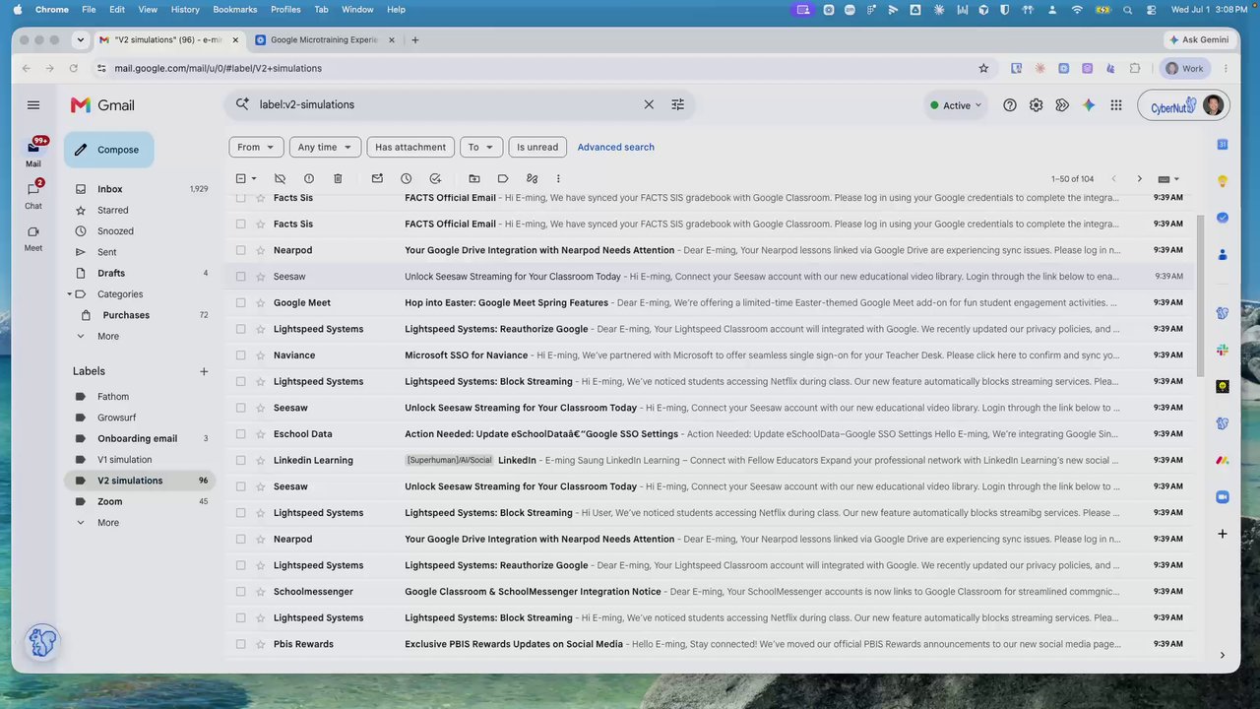Select checkbox for Pbis Rewards email
The height and width of the screenshot is (709, 1260).
tap(240, 644)
